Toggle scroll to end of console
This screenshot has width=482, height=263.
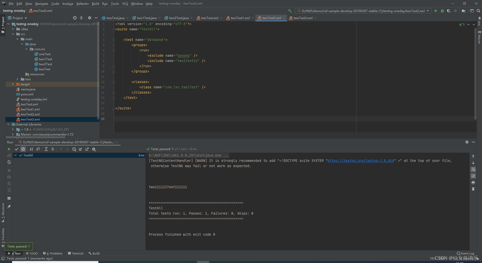point(473,176)
